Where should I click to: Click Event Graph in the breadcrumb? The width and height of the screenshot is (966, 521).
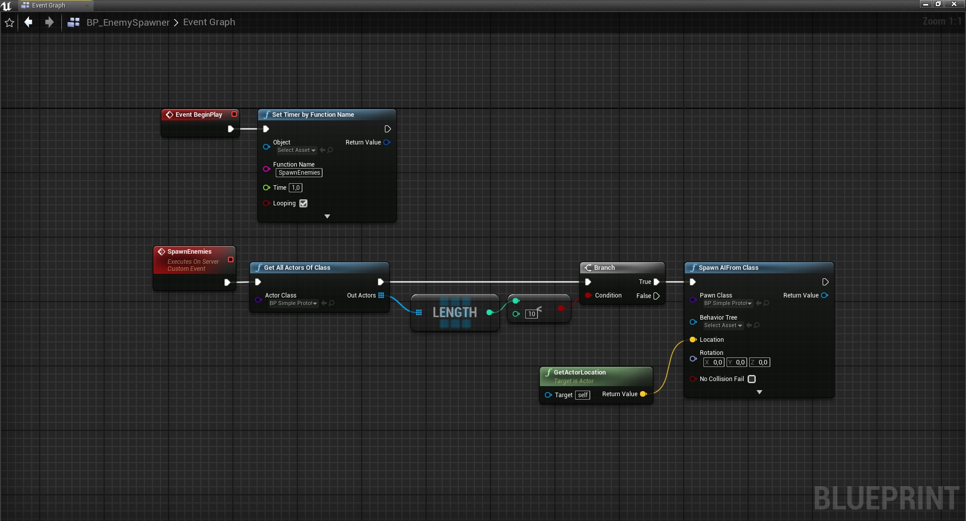click(209, 22)
